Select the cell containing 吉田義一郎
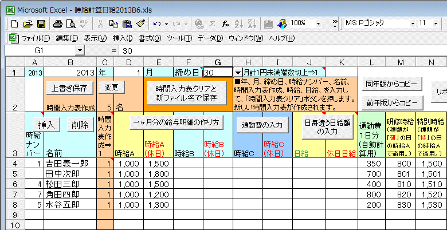 [x=69, y=164]
